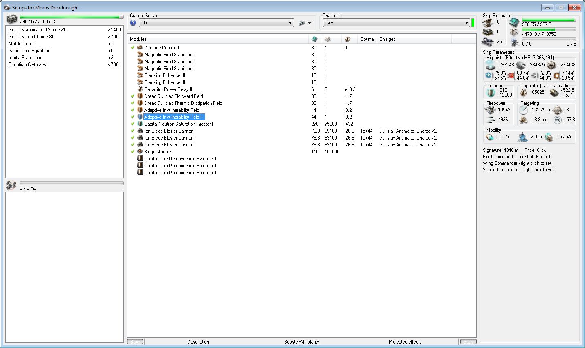Click the velocity icon showing 0 m/s

coord(490,137)
